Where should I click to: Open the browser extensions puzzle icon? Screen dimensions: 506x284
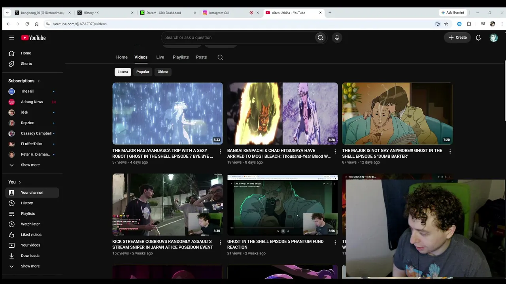pyautogui.click(x=469, y=24)
